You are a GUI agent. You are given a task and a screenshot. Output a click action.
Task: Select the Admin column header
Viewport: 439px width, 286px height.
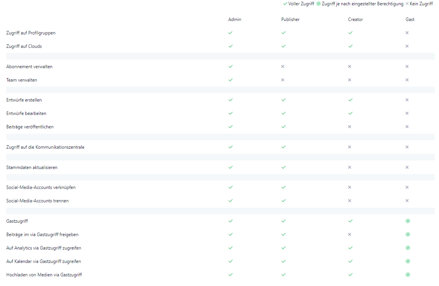point(235,20)
